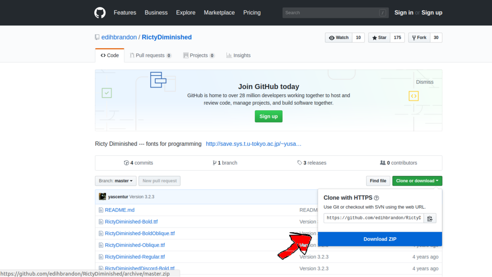Open Features in the top navigation
492x277 pixels.
pos(125,13)
